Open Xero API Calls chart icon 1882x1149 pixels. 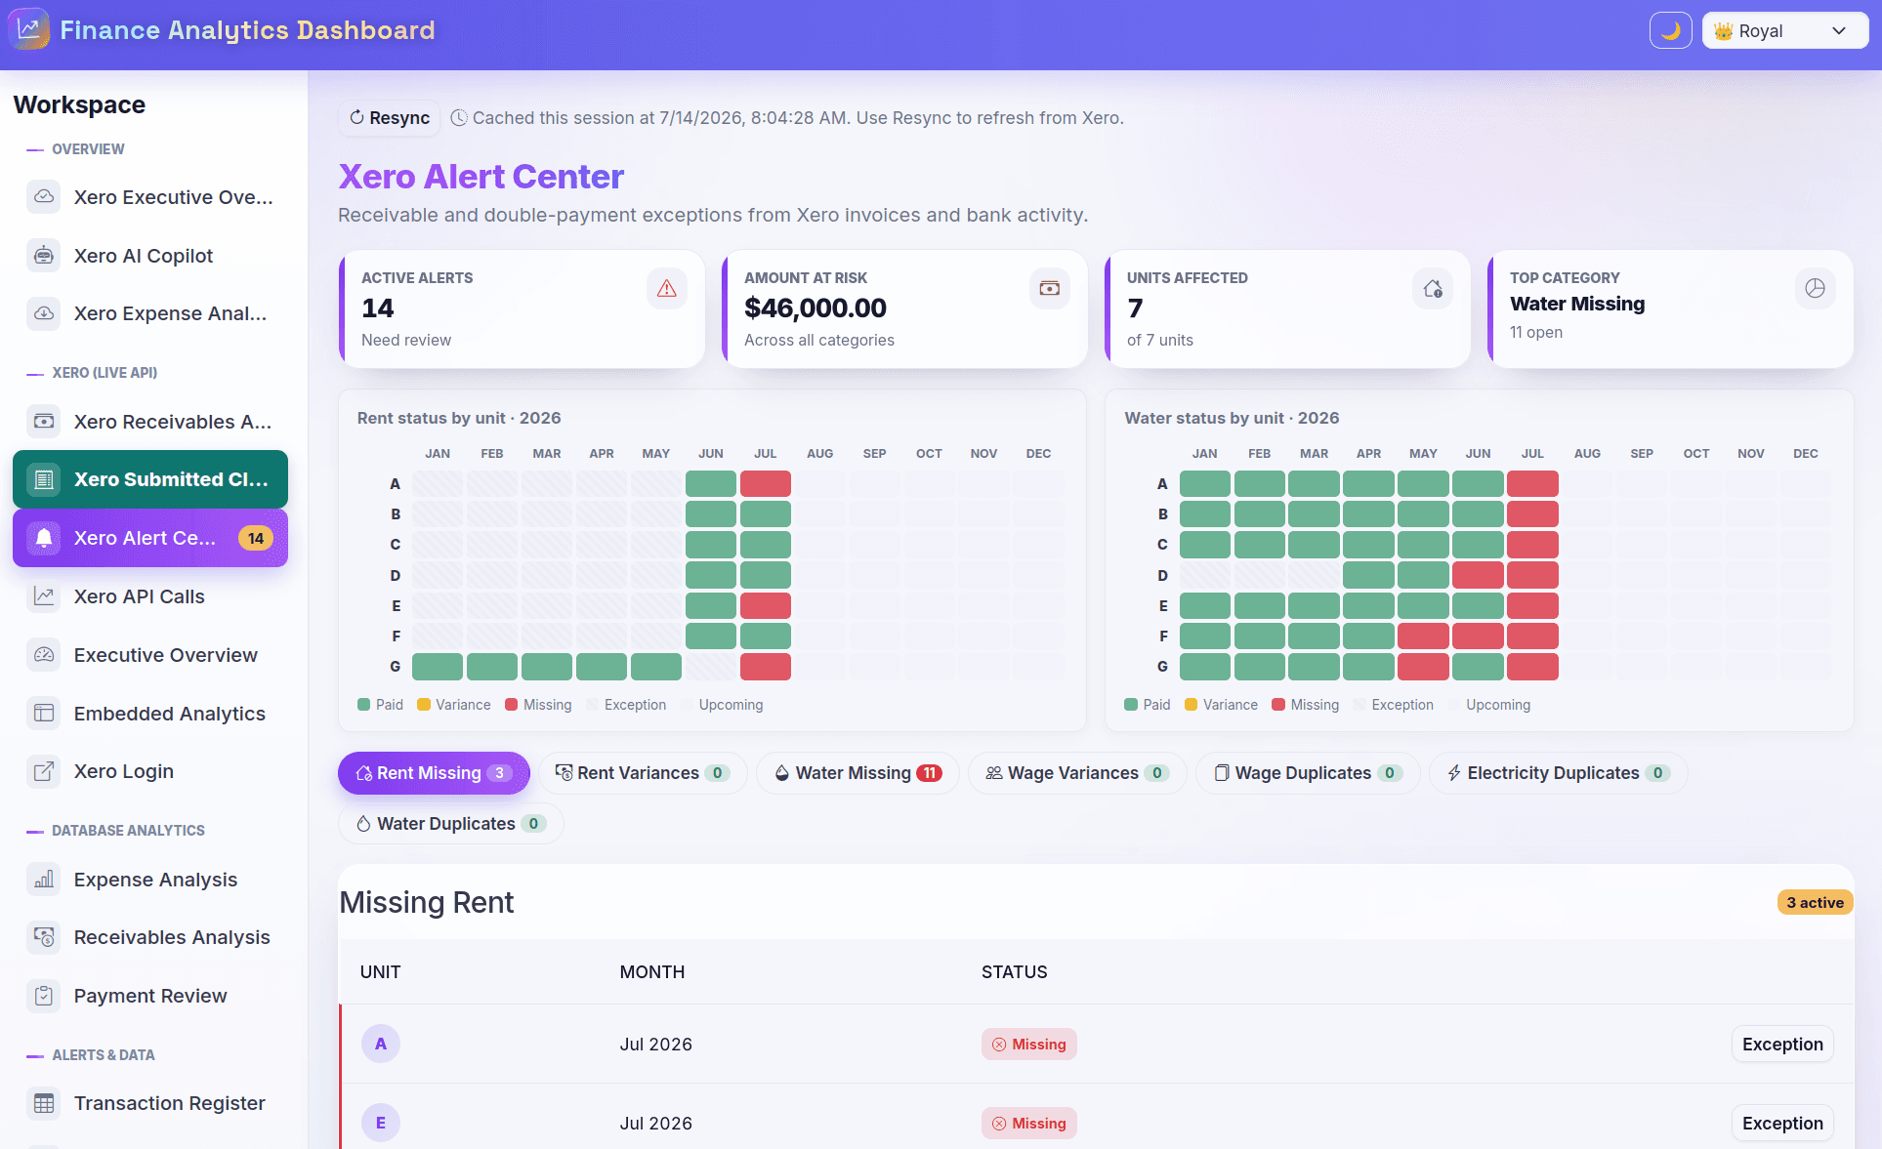coord(44,596)
